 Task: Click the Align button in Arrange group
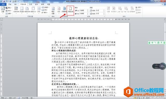point(139,8)
